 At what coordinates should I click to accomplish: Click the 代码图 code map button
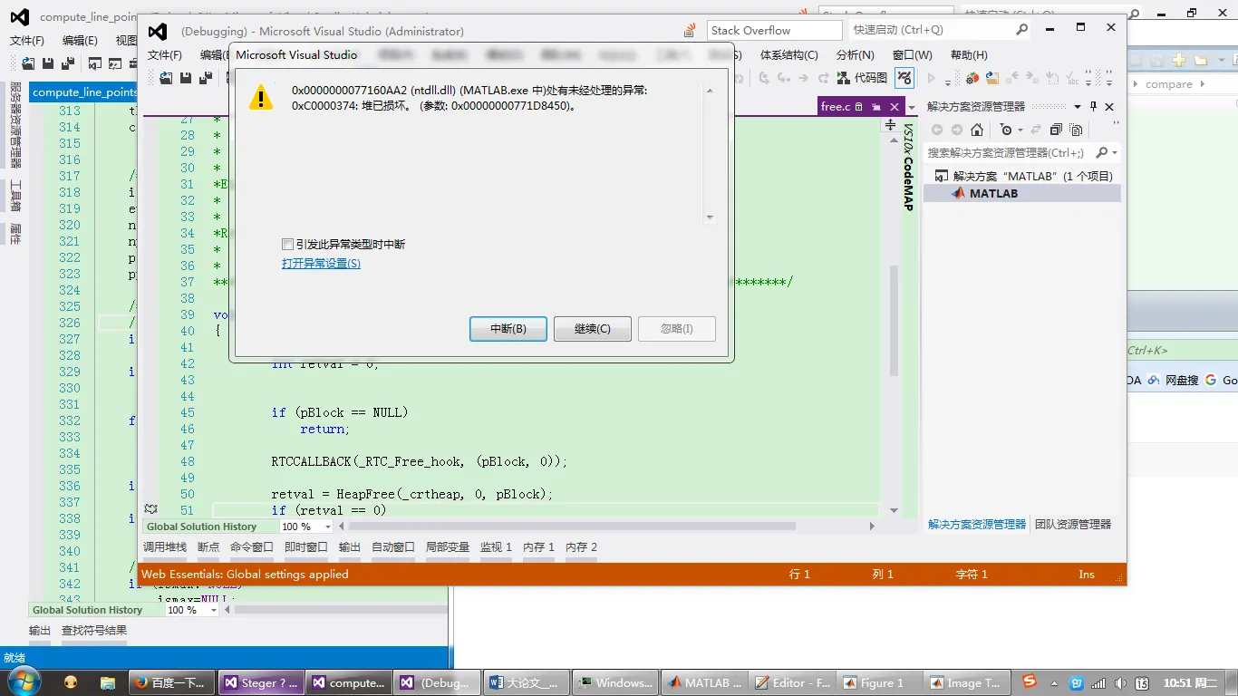click(x=861, y=78)
